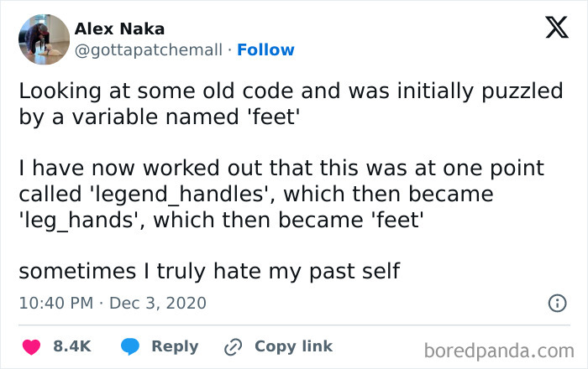Open Alex Naka's profile avatar
The image size is (588, 369).
(43, 39)
